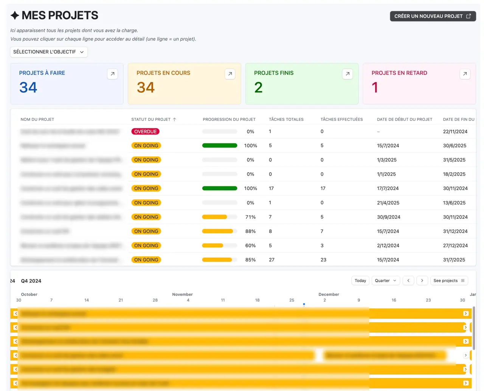484x391 pixels.
Task: Click start date 21/4/2025
Action: (x=388, y=203)
